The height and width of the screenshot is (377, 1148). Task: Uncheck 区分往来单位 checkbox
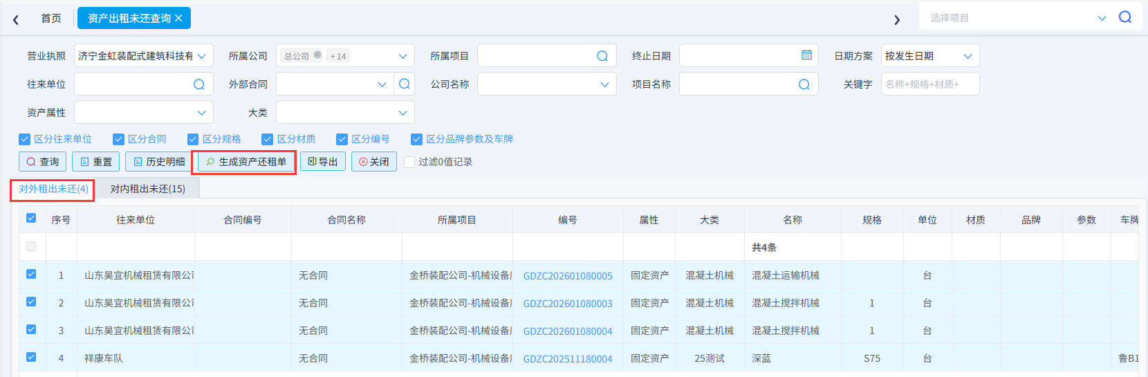point(25,139)
